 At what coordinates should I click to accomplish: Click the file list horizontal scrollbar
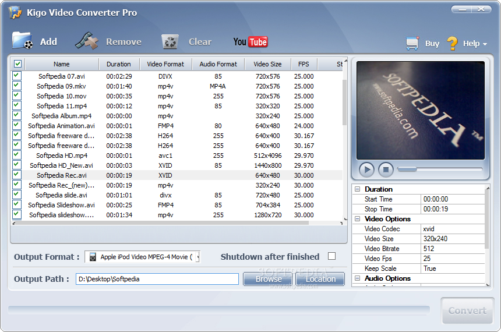tap(162, 223)
